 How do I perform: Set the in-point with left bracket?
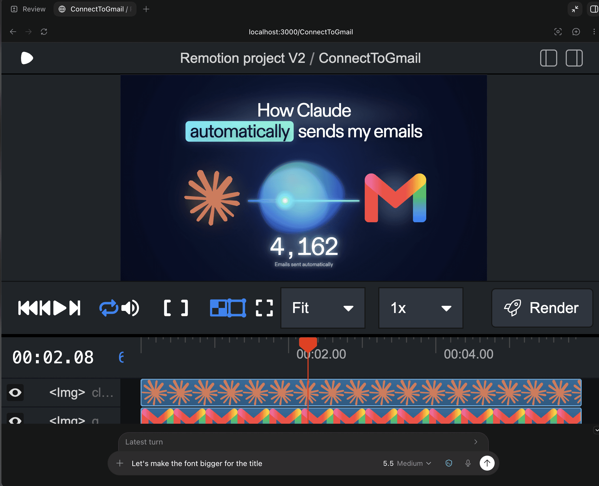[167, 308]
